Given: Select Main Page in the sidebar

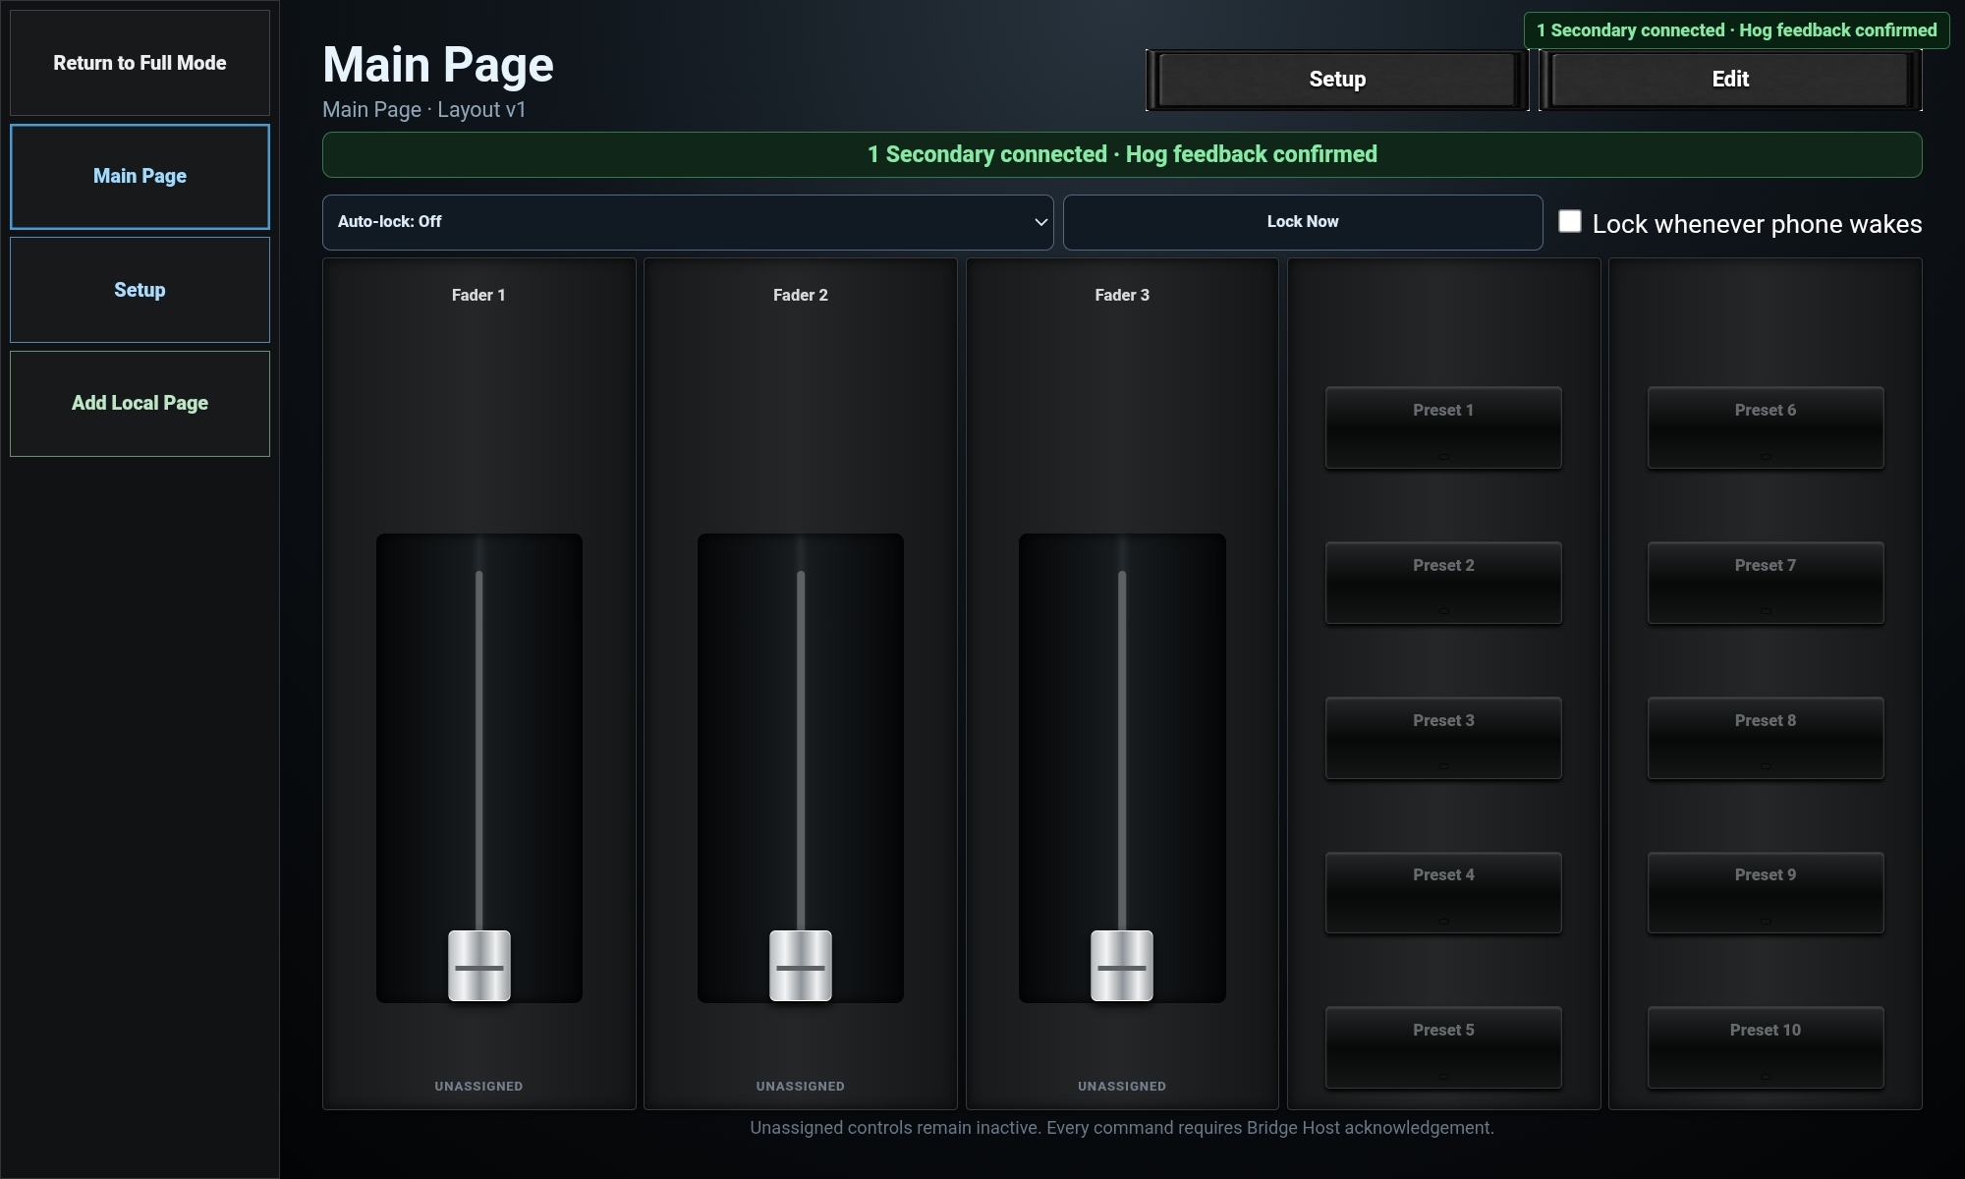Looking at the screenshot, I should (x=140, y=177).
